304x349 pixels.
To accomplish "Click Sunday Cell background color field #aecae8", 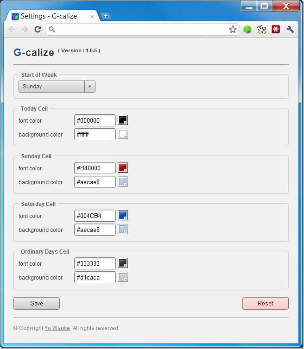I will pyautogui.click(x=95, y=182).
